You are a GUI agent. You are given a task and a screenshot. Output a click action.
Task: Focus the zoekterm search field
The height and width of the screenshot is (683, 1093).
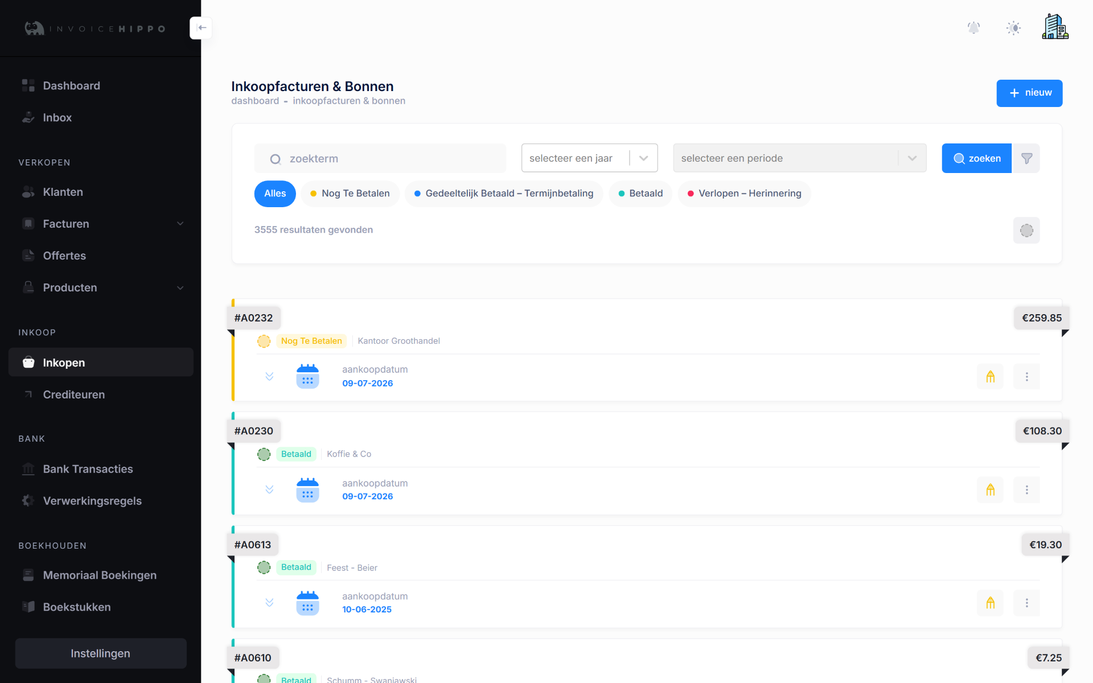tap(380, 158)
